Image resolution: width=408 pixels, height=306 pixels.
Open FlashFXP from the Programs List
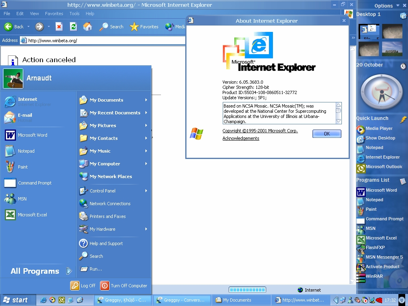(x=375, y=247)
